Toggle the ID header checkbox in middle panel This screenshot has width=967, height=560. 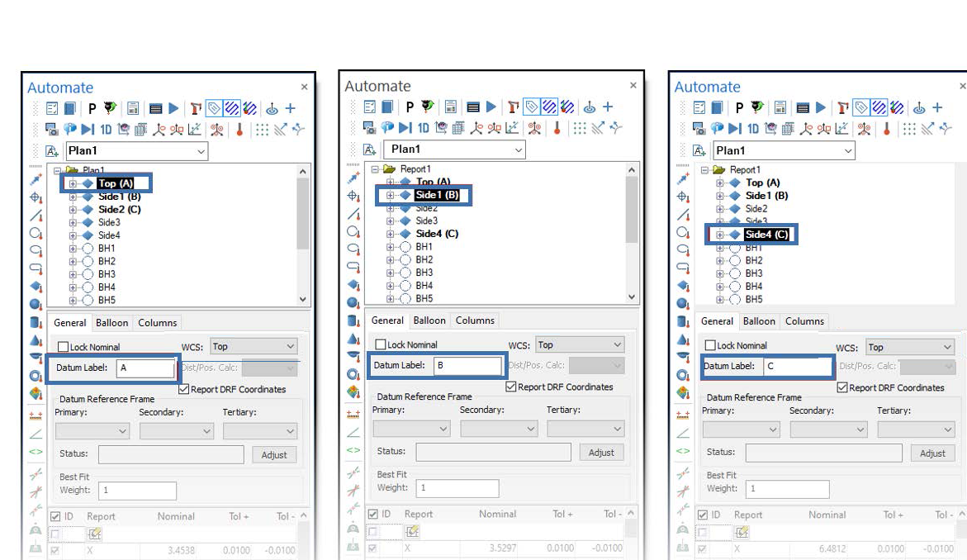373,514
